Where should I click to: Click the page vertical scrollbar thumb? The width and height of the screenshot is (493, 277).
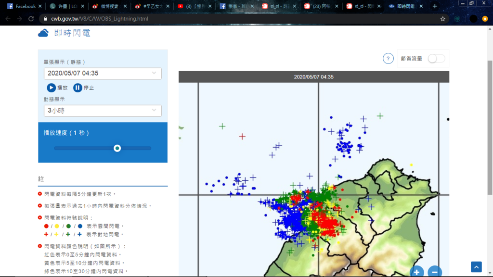490,127
